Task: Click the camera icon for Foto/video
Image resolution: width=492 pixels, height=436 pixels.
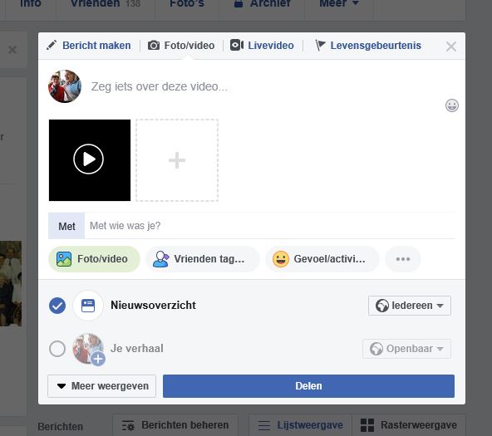Action: [154, 46]
